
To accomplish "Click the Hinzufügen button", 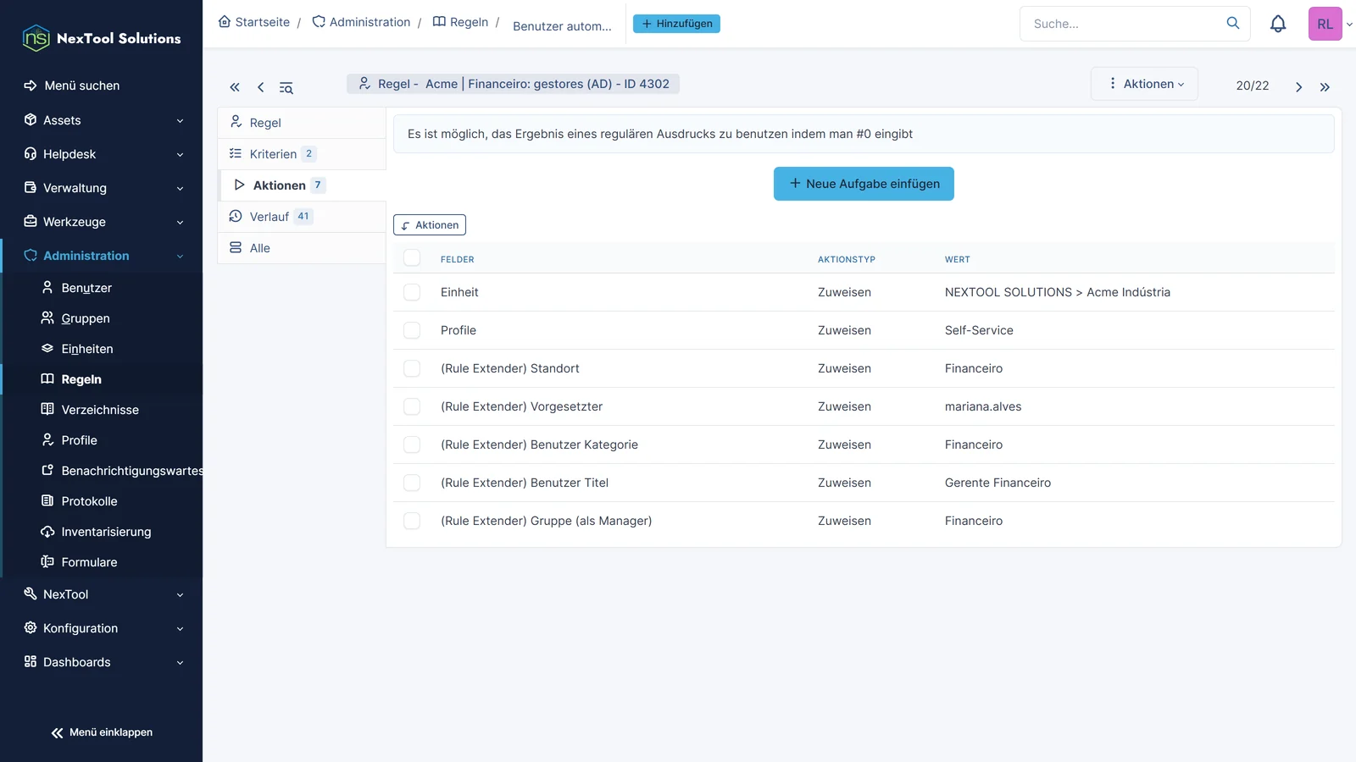I will 676,24.
